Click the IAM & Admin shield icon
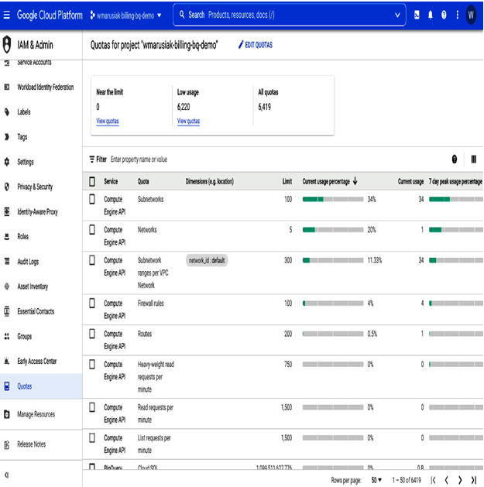Image resolution: width=484 pixels, height=487 pixels. click(7, 44)
